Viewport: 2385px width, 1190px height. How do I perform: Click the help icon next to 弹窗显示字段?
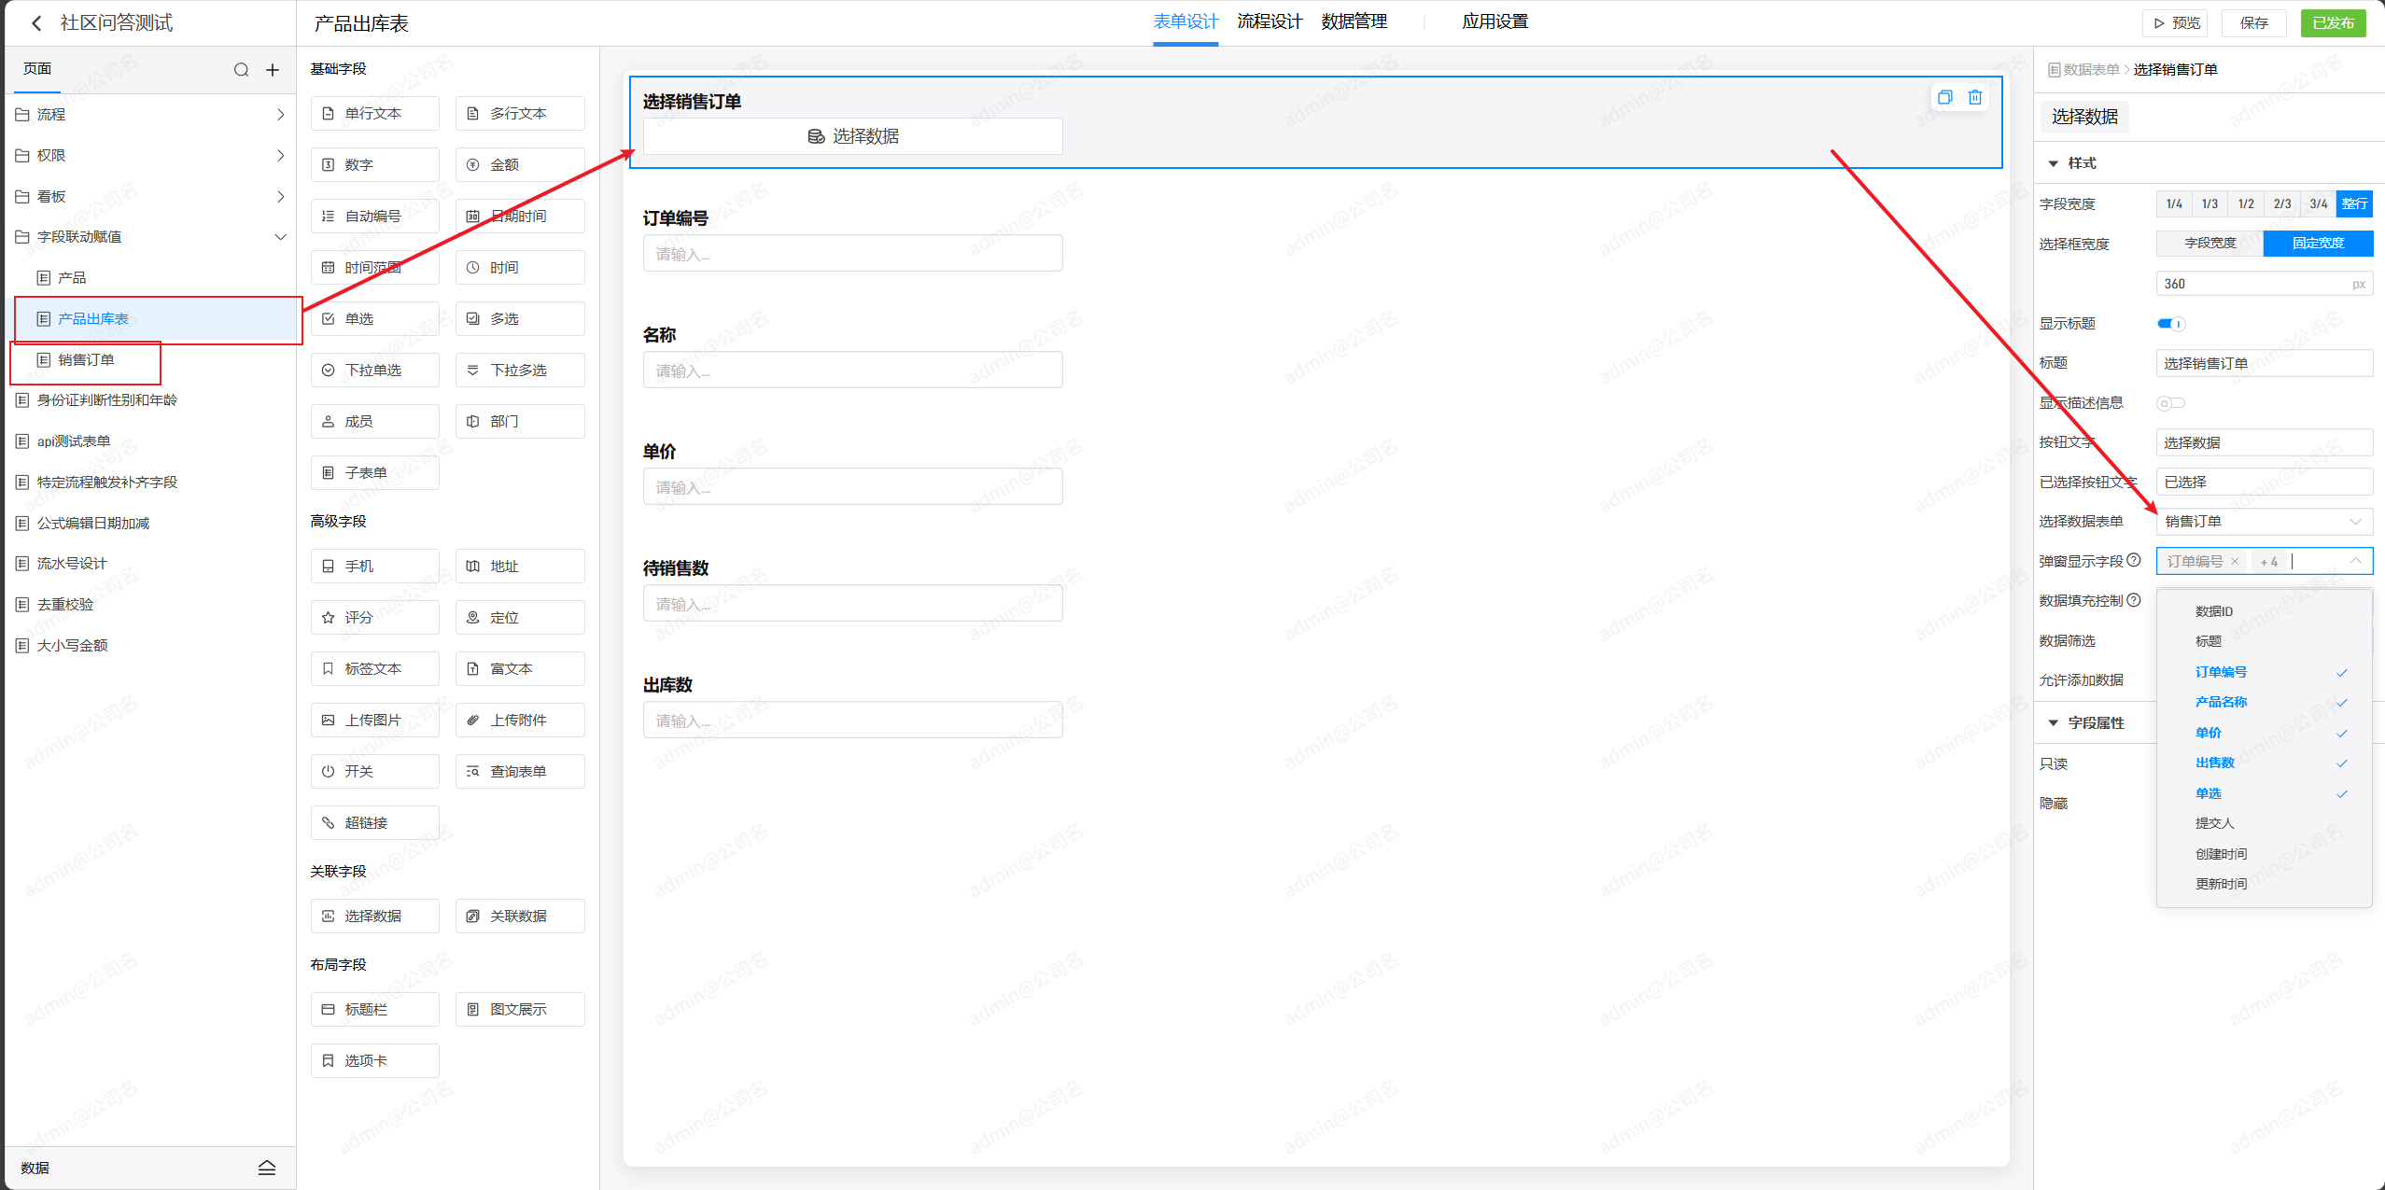coord(2134,560)
